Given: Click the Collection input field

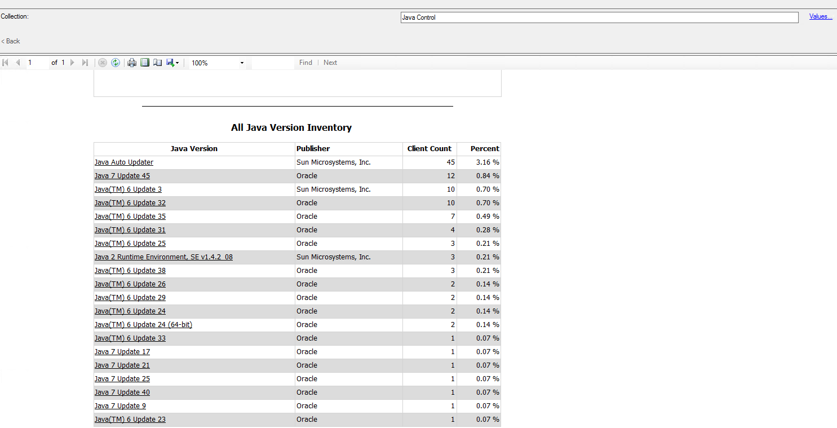Looking at the screenshot, I should (x=599, y=17).
